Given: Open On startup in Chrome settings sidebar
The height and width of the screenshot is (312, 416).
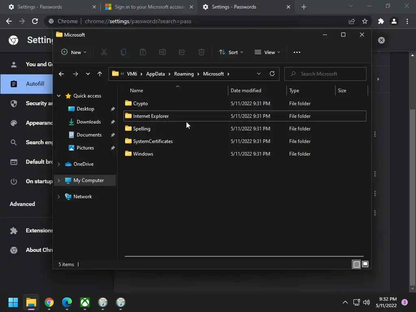Looking at the screenshot, I should coord(26,182).
